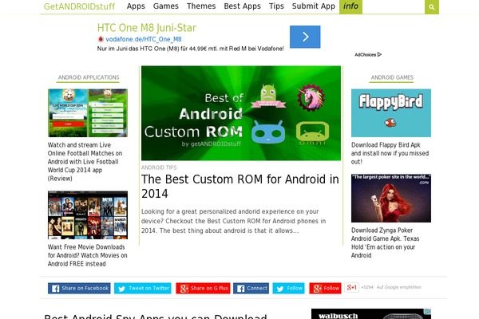Screen dimensions: 479x319
Task: Open the FlappyBird game thumbnail
Action: (391, 113)
